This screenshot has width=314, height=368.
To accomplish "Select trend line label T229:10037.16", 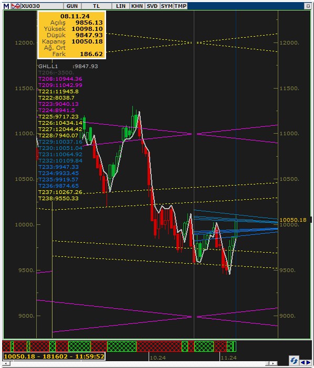I will tap(60, 142).
